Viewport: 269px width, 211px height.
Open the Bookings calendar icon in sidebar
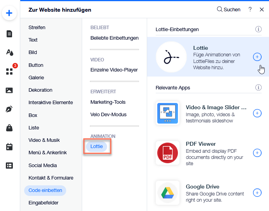[9, 147]
